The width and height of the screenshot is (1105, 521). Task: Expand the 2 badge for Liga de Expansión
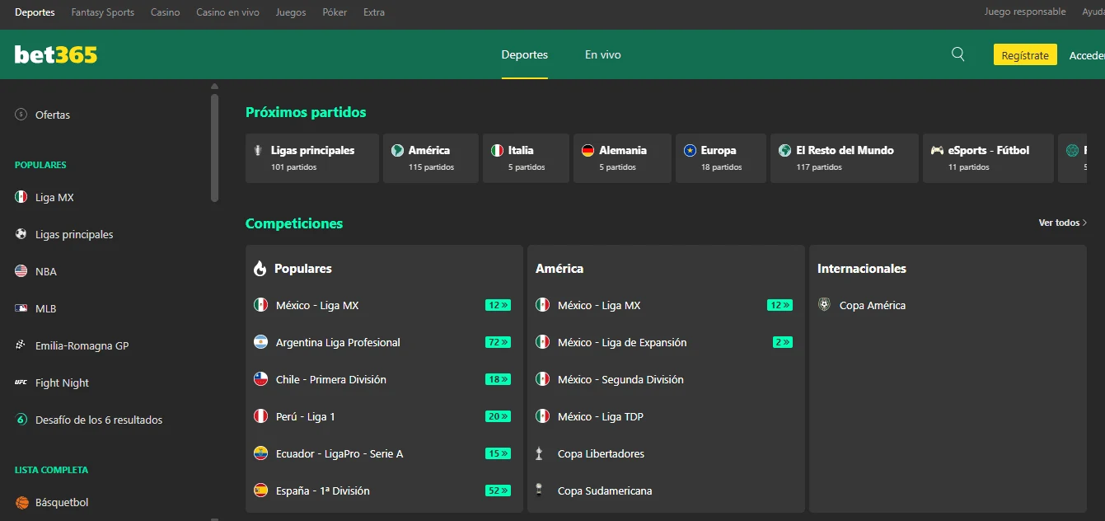[783, 342]
